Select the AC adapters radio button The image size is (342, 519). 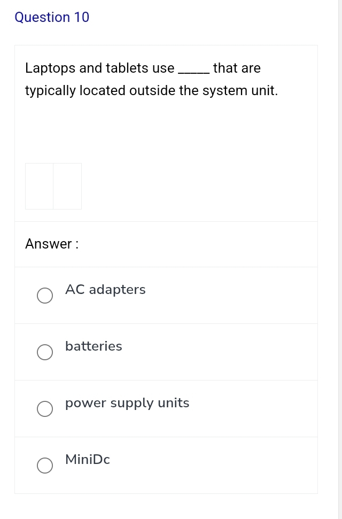pyautogui.click(x=45, y=295)
